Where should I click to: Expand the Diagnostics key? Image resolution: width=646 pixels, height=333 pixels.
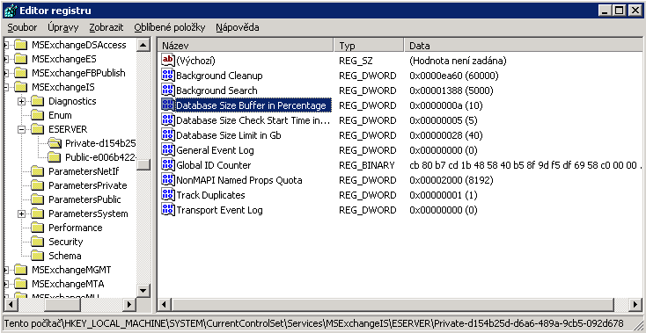(21, 101)
